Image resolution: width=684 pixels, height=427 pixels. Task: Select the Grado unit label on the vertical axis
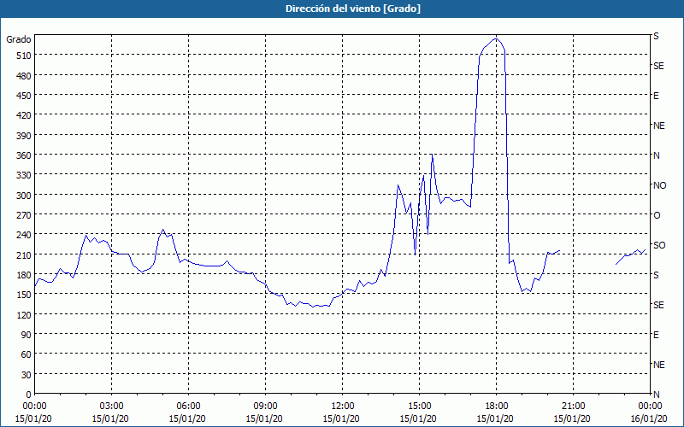click(19, 39)
